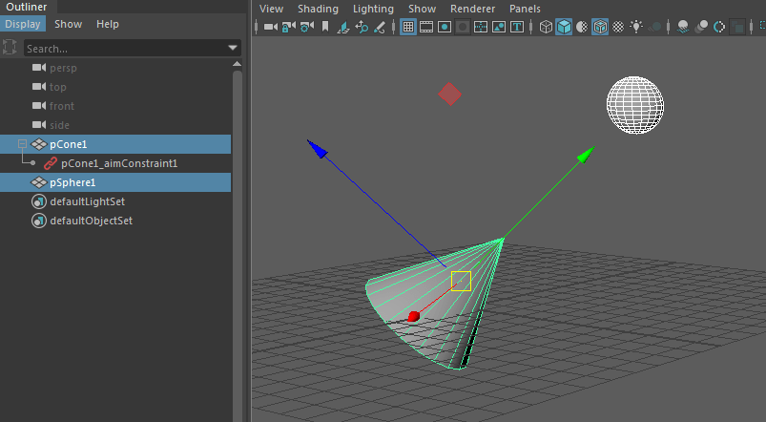Viewport: 766px width, 422px height.
Task: Toggle the Motion Blur icon
Action: [x=701, y=27]
